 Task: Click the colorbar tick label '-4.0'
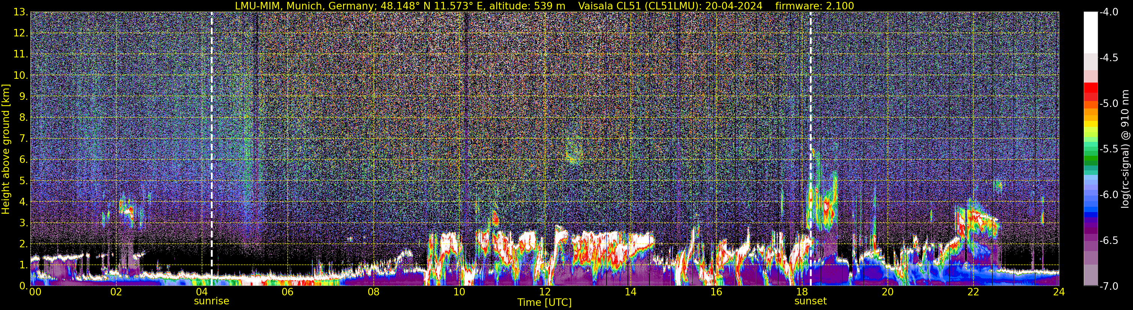point(1108,12)
